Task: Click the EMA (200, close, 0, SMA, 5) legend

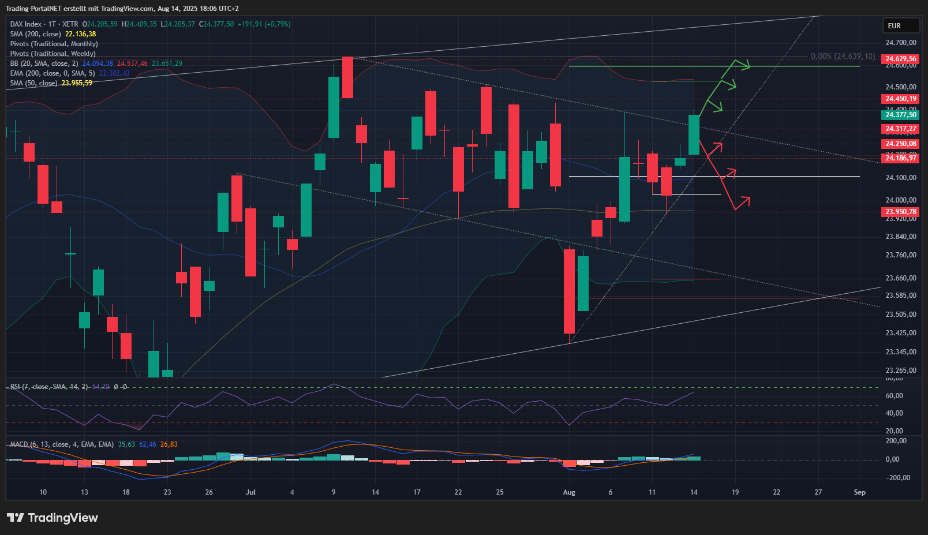Action: pos(53,73)
